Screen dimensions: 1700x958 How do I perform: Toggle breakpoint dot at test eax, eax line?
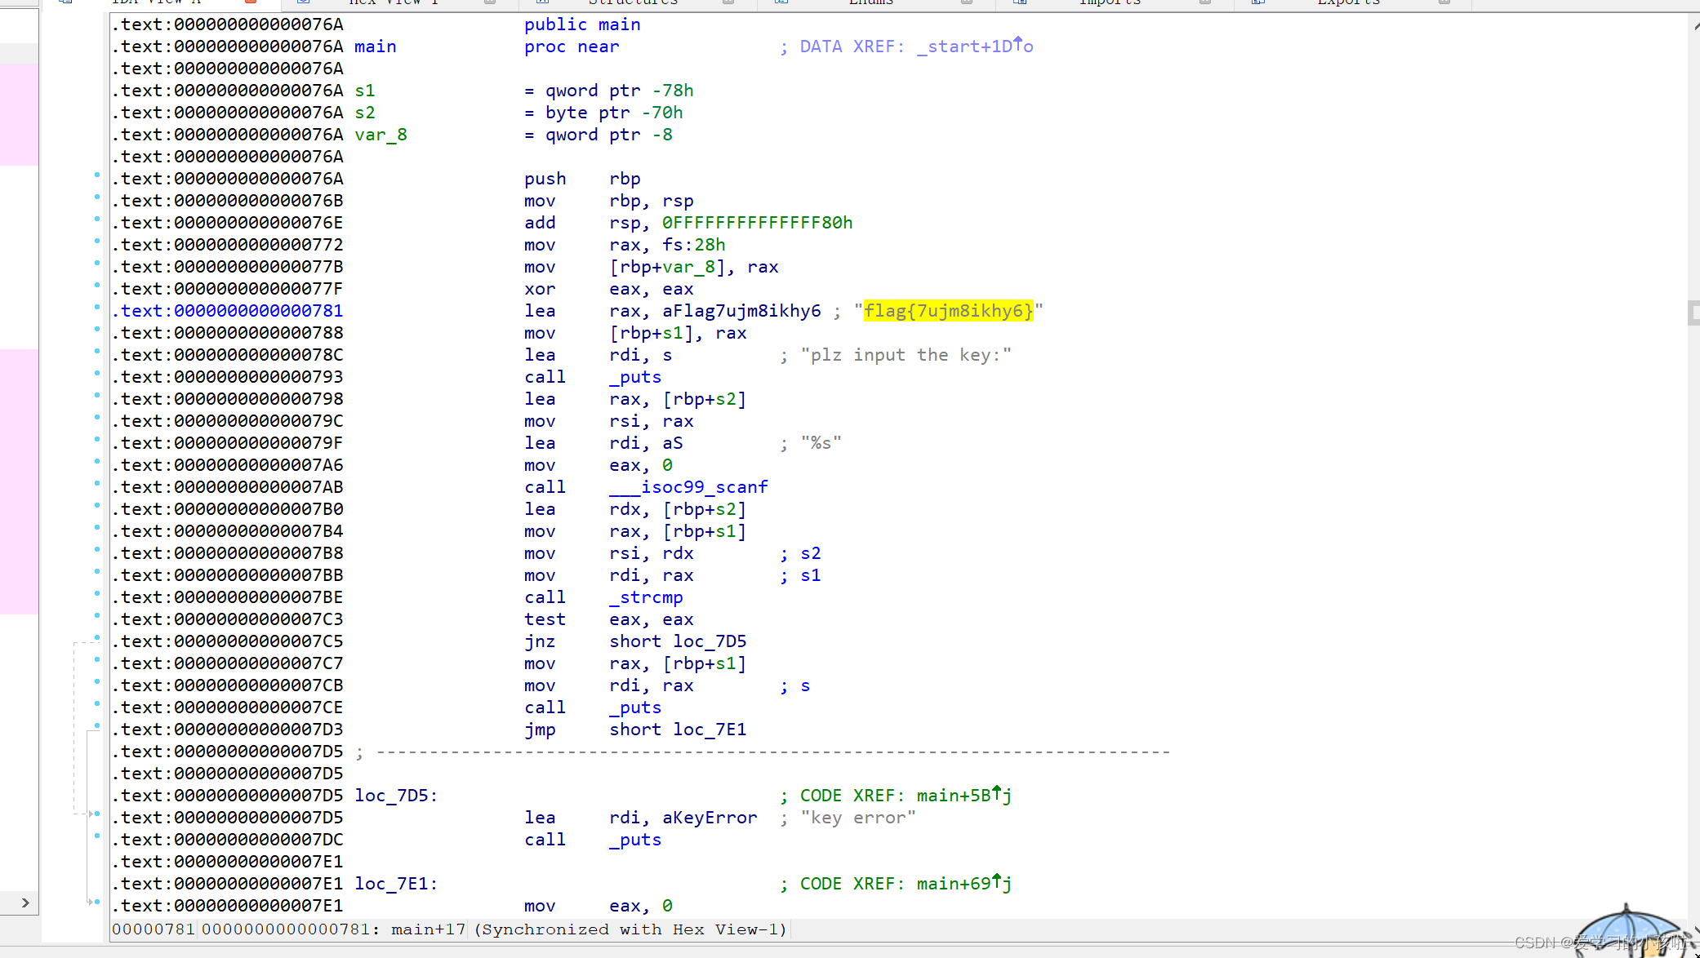pyautogui.click(x=97, y=616)
